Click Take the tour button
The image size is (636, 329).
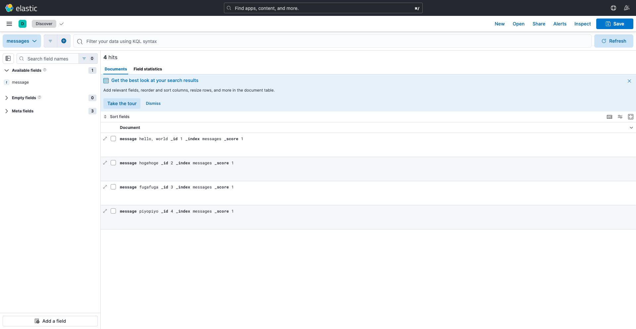click(122, 103)
